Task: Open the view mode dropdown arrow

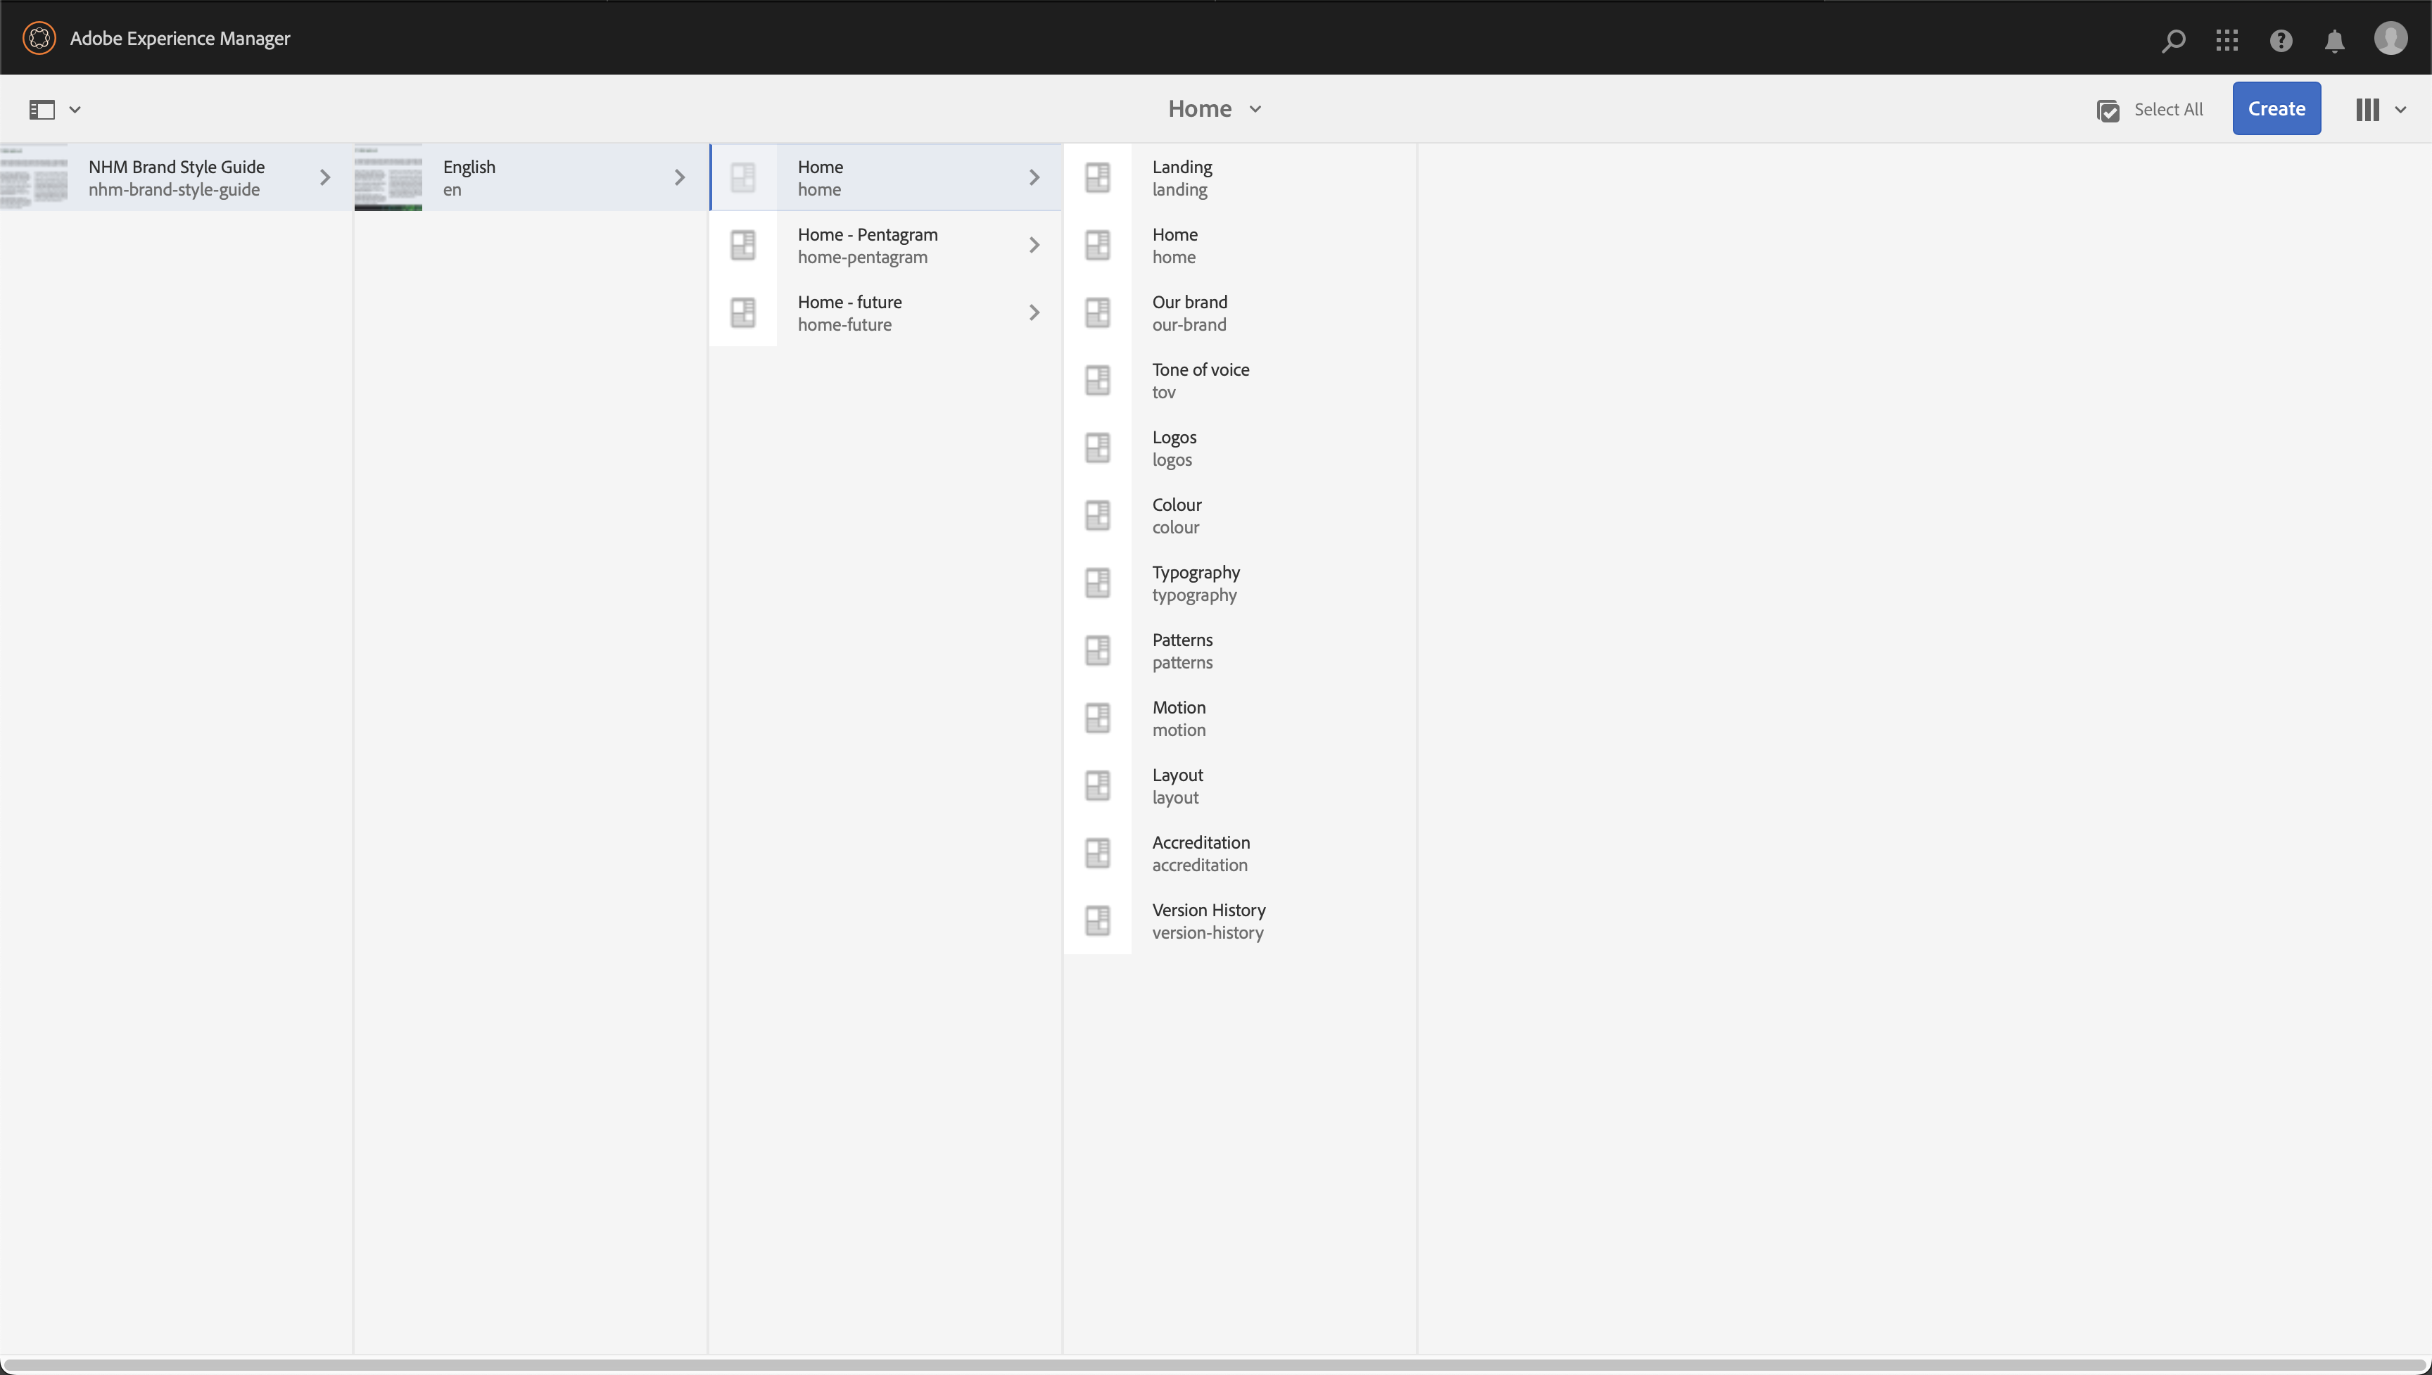Action: pyautogui.click(x=2400, y=110)
